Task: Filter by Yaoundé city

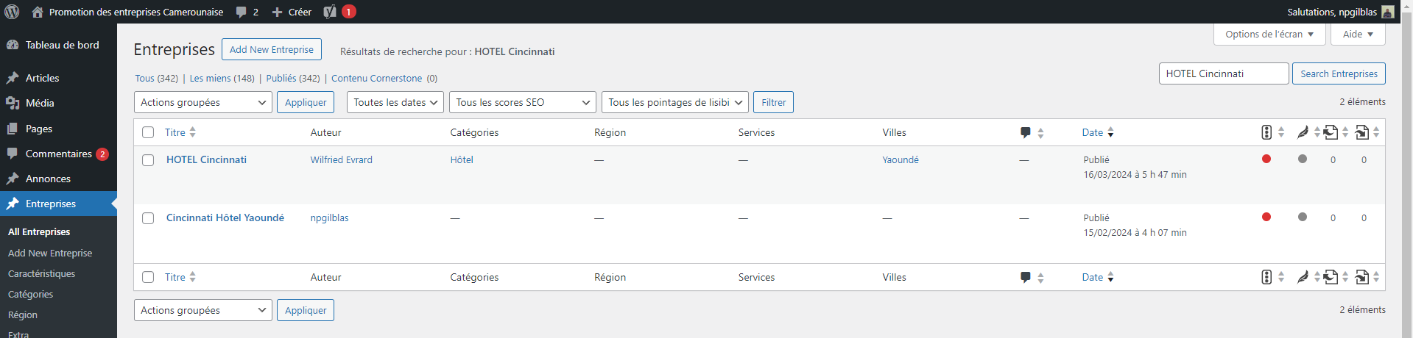Action: [901, 159]
